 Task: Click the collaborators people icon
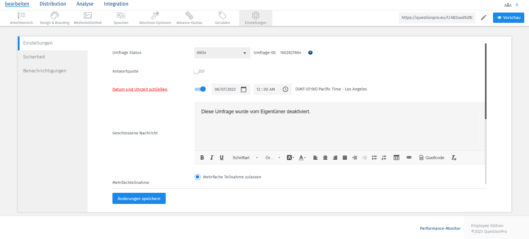(x=508, y=5)
